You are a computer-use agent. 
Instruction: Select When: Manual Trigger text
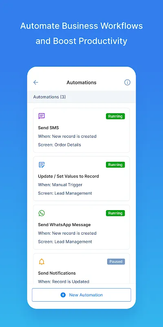(60, 185)
